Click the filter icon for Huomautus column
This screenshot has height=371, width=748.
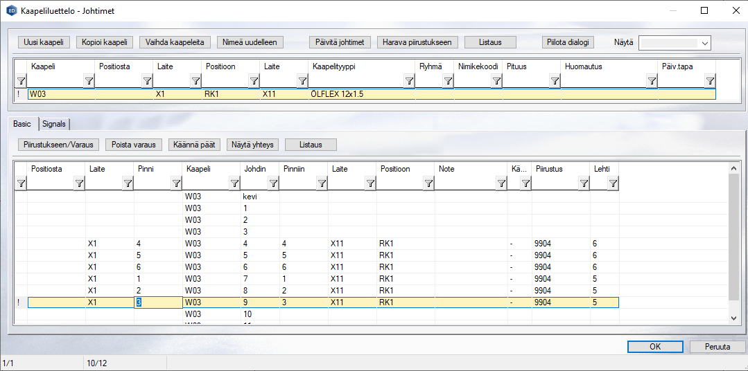pos(652,82)
